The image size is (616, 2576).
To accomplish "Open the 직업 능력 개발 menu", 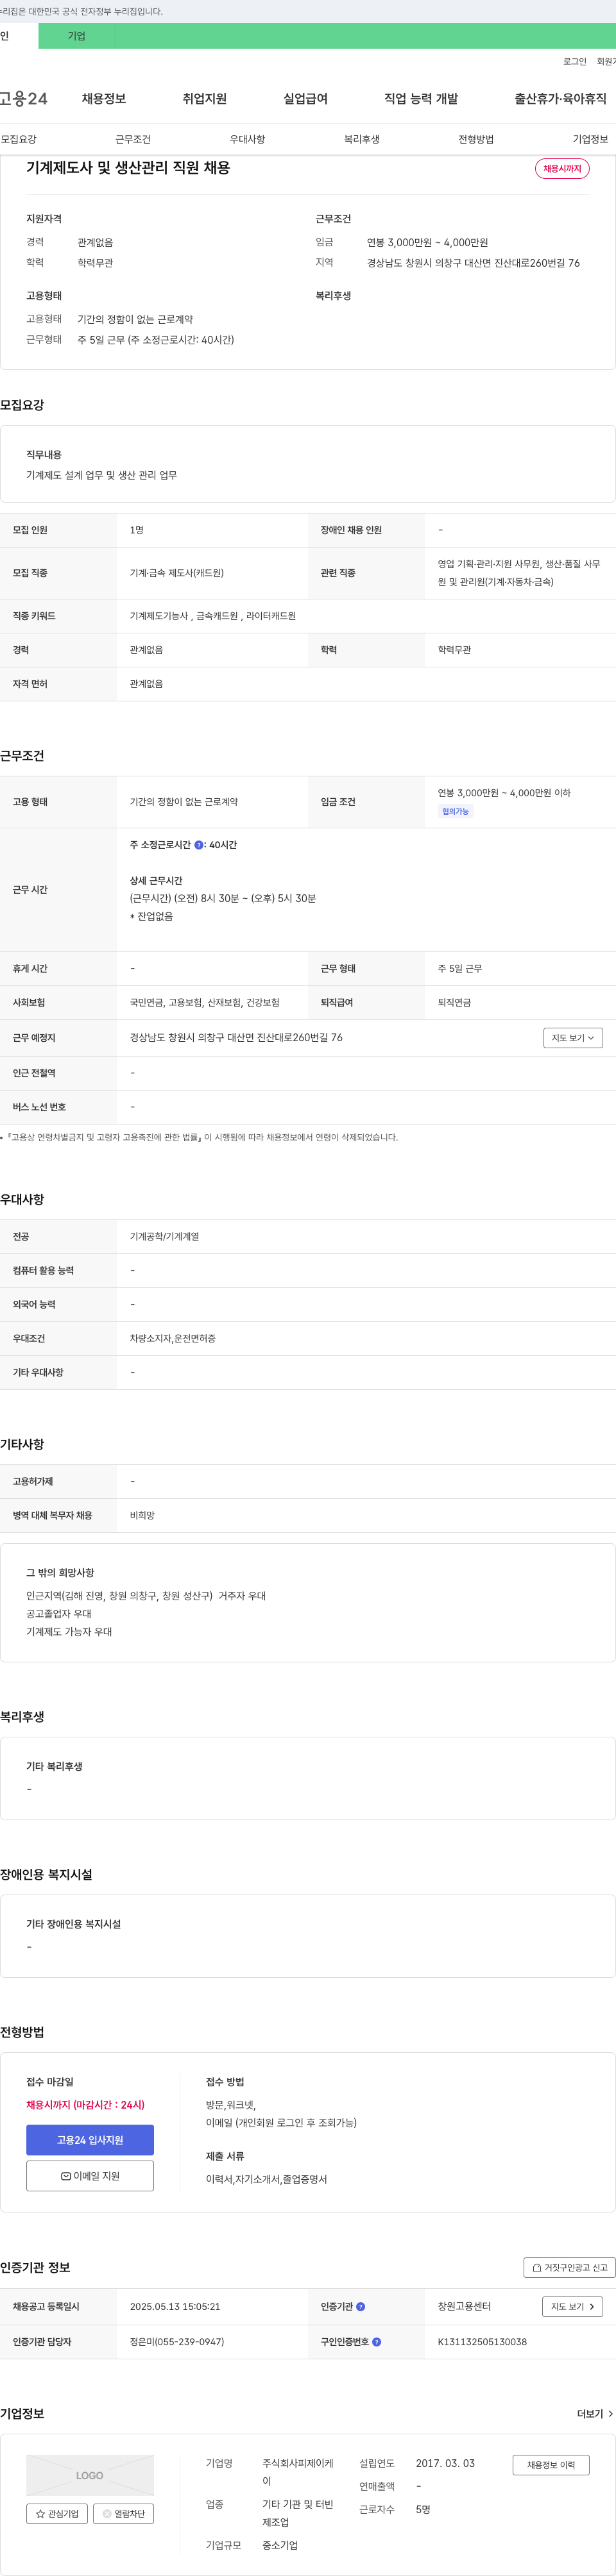I will pyautogui.click(x=421, y=99).
